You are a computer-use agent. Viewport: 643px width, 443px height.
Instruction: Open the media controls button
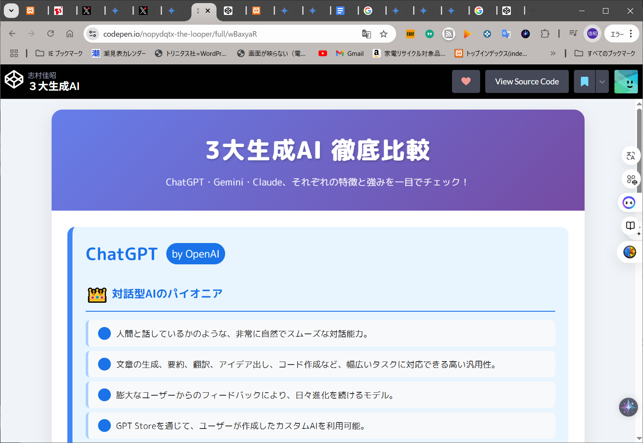tap(573, 34)
